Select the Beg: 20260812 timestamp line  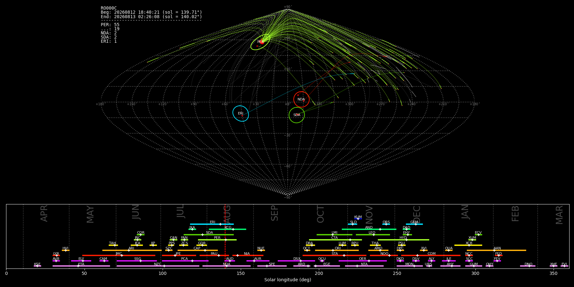(151, 12)
